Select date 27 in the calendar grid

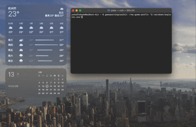click(47, 93)
